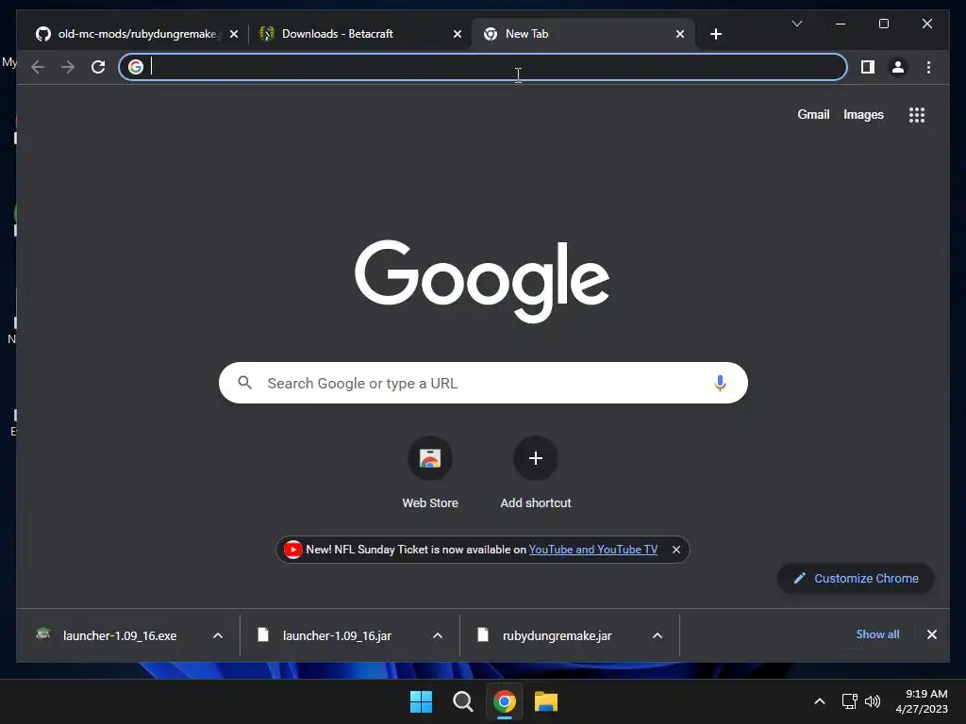Open downloaded launcher-1.09_16.exe file
Screen dimensions: 966x724
120,635
